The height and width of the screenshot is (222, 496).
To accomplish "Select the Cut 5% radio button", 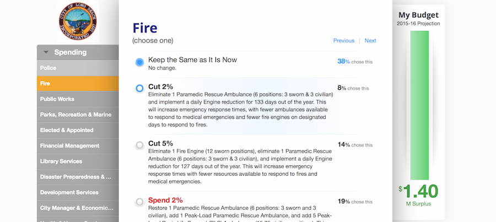I will (x=139, y=145).
